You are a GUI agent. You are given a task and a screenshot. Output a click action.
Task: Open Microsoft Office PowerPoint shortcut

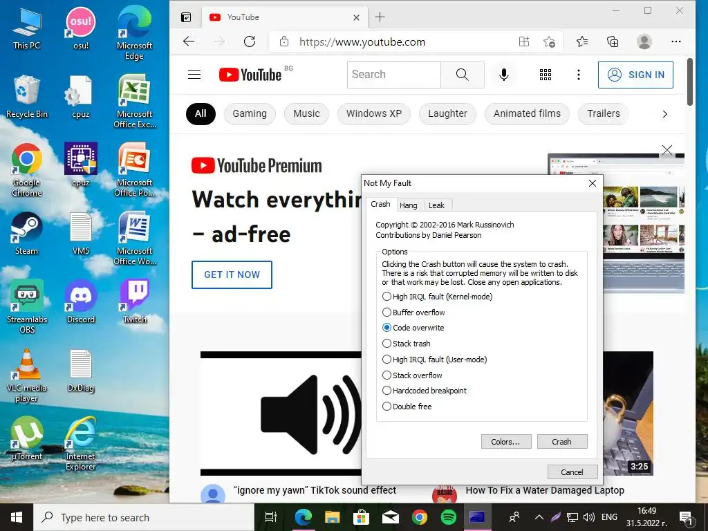(x=134, y=170)
